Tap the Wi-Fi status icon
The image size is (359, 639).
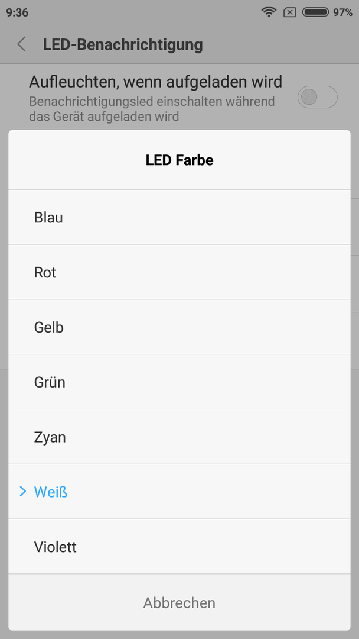pos(269,12)
